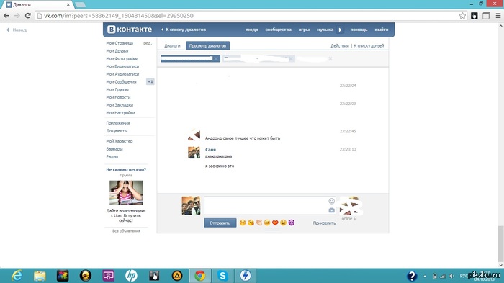Open Мои Сообщения in sidebar
This screenshot has height=283, width=504.
121,81
